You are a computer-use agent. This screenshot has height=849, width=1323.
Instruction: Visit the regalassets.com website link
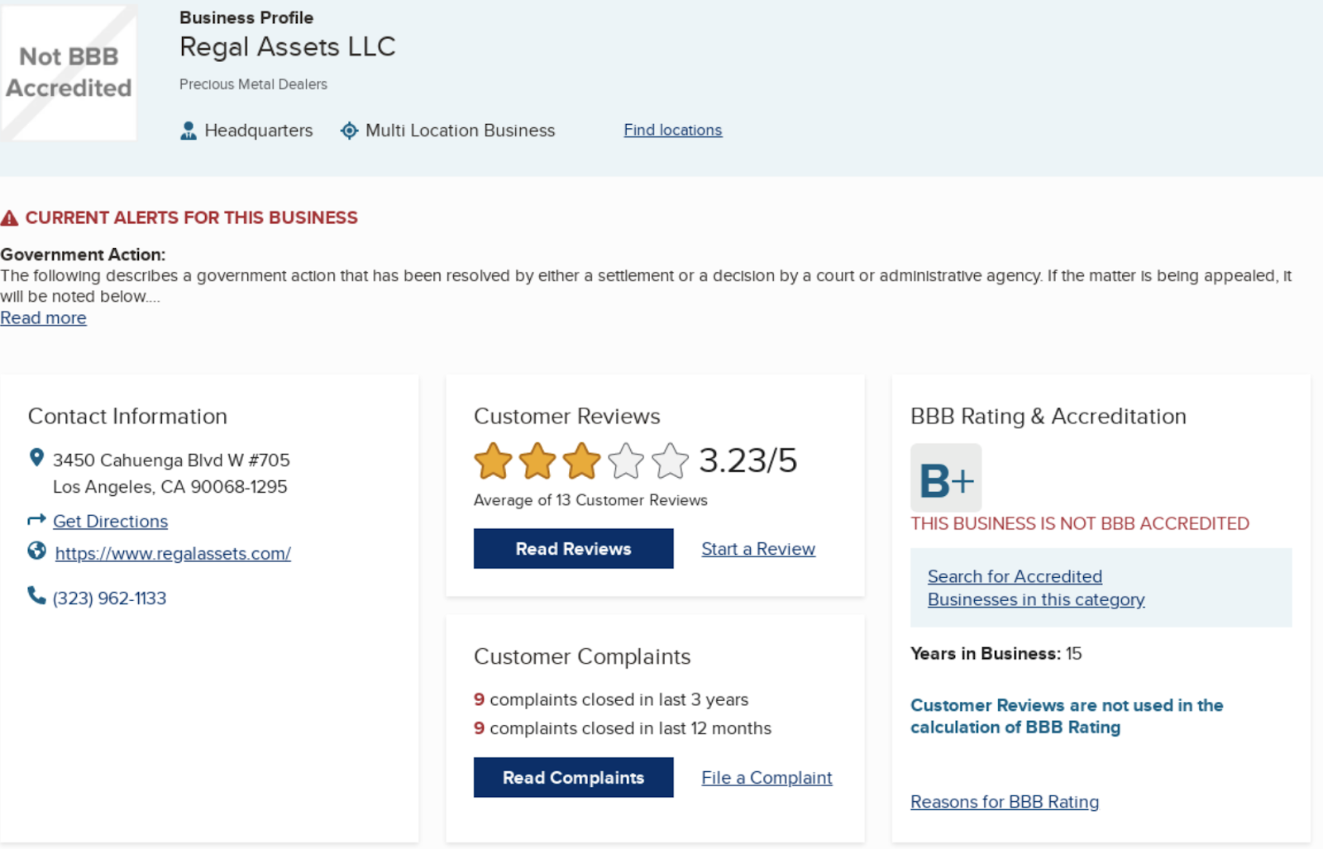click(173, 554)
